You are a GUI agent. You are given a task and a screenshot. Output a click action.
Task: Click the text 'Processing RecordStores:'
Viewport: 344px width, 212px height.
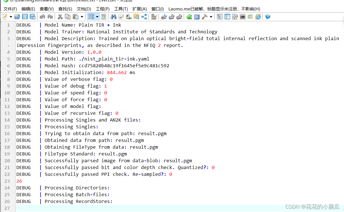click(x=78, y=201)
